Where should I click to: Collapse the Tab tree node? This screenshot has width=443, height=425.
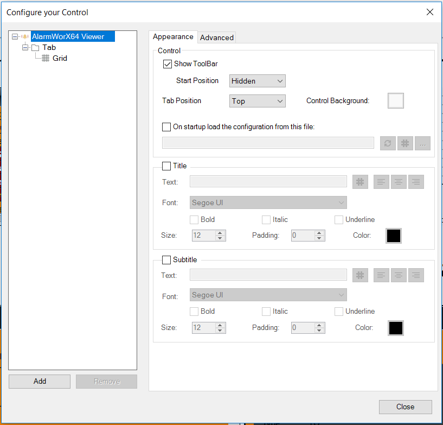pos(25,48)
